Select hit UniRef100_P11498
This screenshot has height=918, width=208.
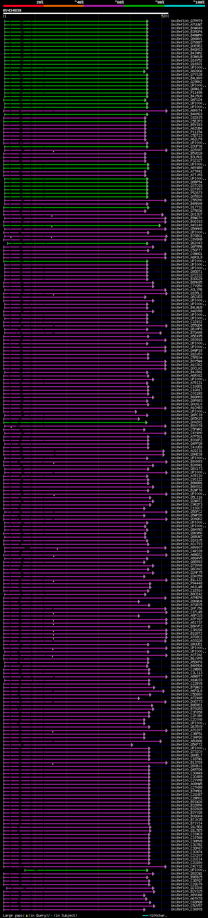187,93
